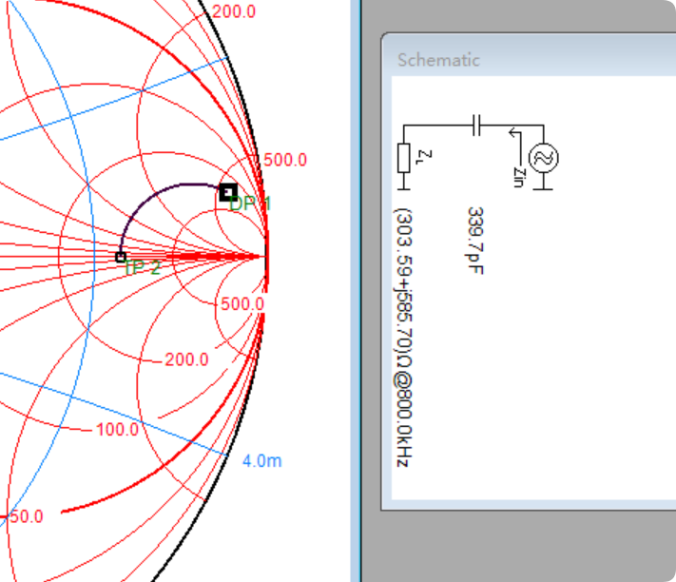
Task: Click the lower 500.0 reactance label
Action: click(x=241, y=303)
